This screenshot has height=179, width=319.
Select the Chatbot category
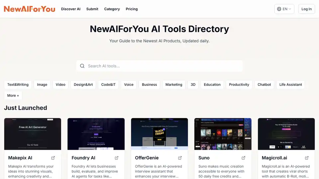pos(264,85)
